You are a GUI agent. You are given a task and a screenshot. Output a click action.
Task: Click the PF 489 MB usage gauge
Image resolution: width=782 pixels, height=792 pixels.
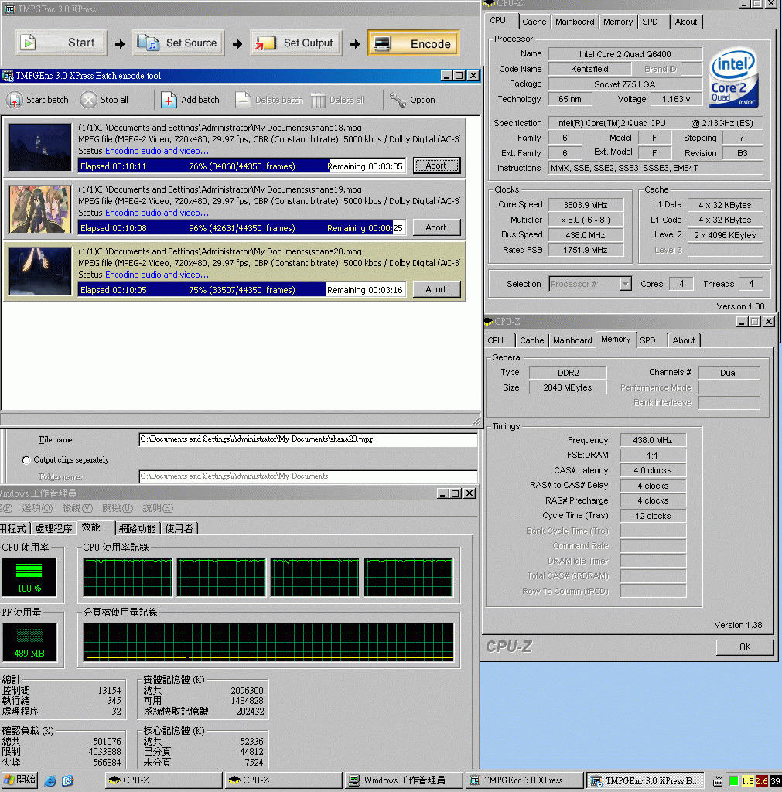click(29, 643)
